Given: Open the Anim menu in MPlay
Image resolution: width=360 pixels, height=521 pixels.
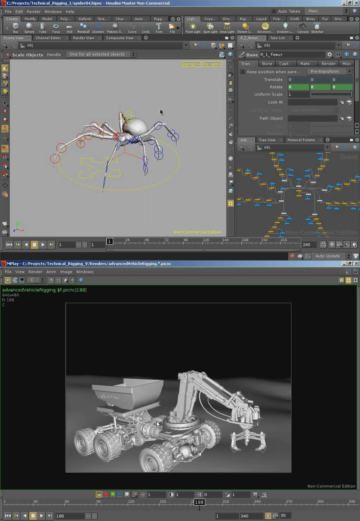Looking at the screenshot, I should pyautogui.click(x=51, y=272).
